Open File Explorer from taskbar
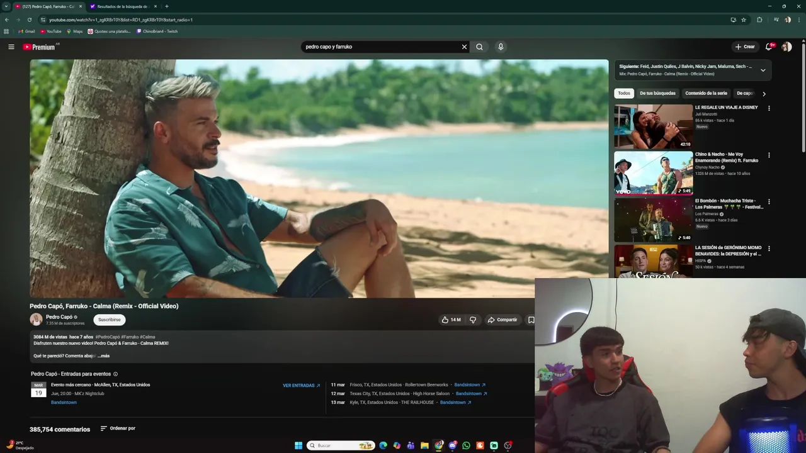The image size is (806, 453). tap(424, 445)
